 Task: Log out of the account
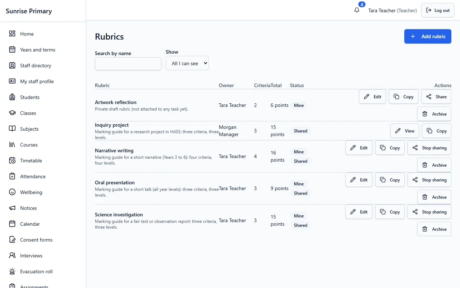pyautogui.click(x=438, y=10)
